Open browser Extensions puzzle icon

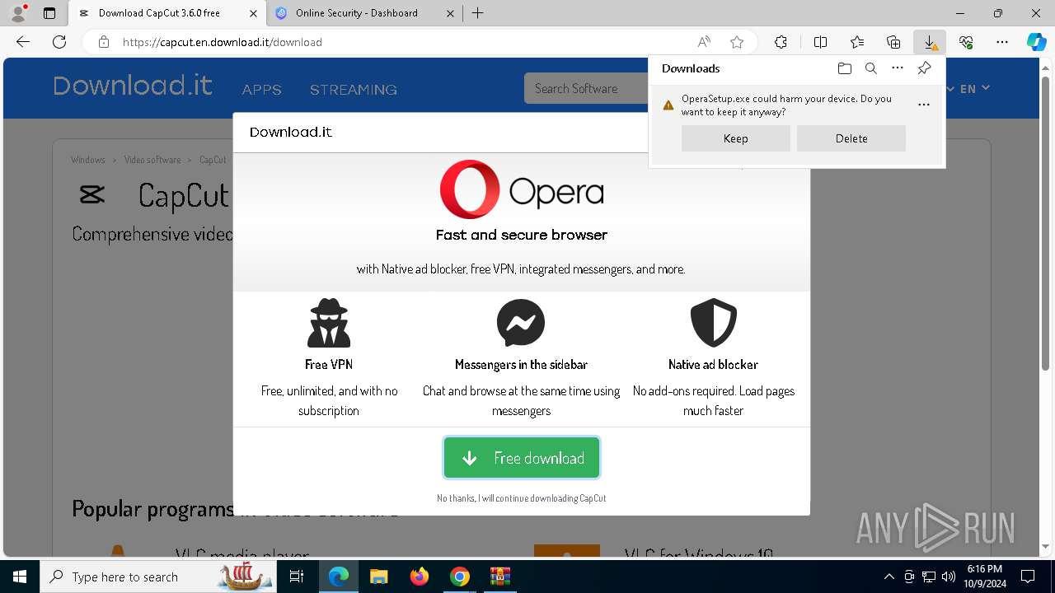tap(781, 42)
